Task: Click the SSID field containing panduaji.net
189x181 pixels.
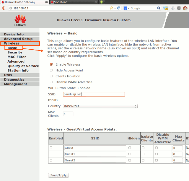Action: (94, 94)
